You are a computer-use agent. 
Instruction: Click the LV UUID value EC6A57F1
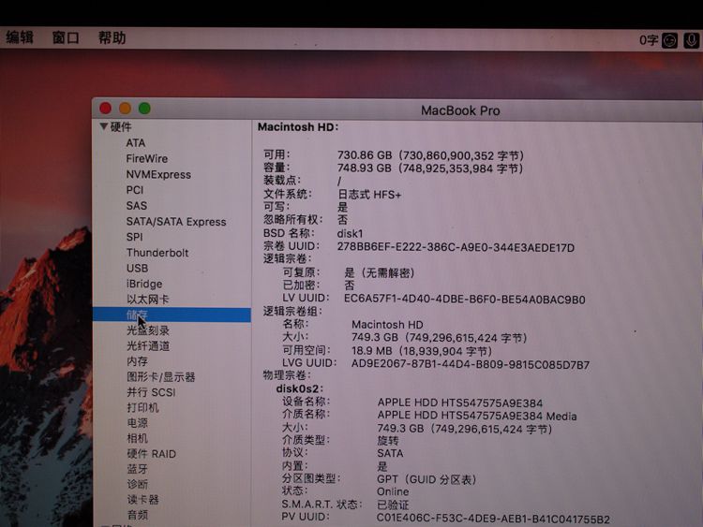pos(465,300)
